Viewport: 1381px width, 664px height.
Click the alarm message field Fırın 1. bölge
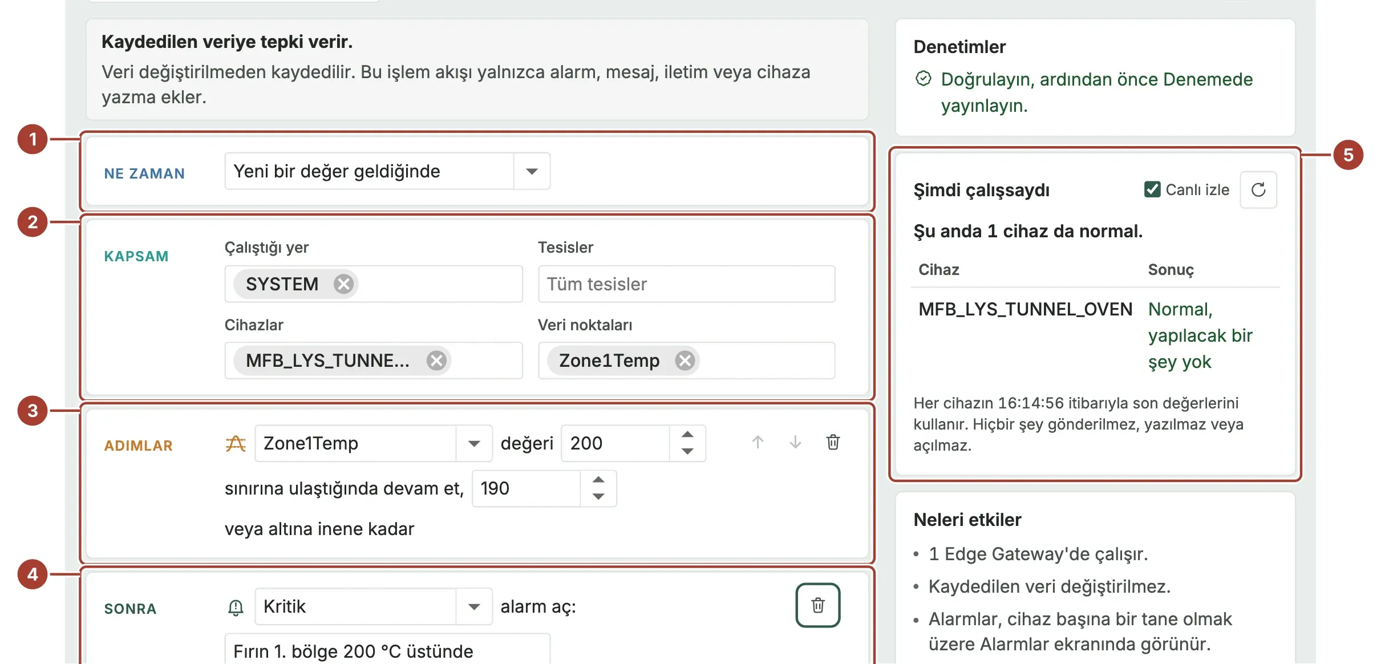387,650
